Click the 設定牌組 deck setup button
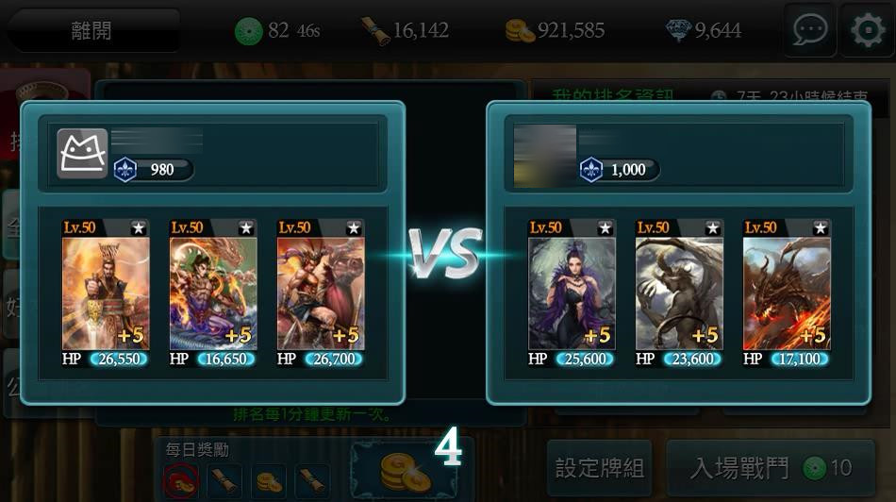The image size is (896, 502). tap(600, 468)
